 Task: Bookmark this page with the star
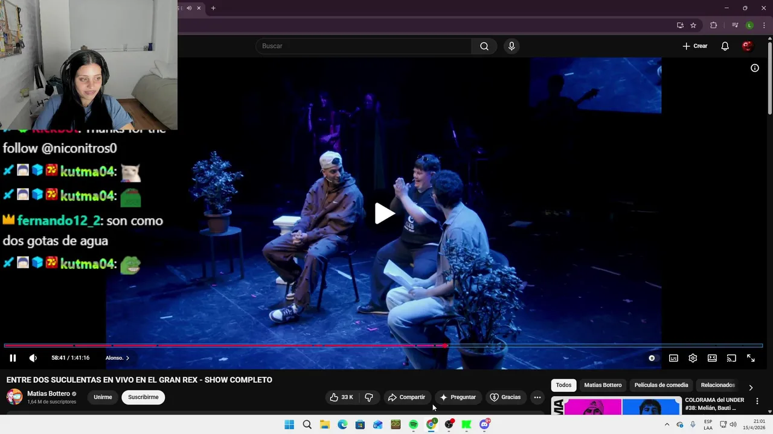[693, 25]
